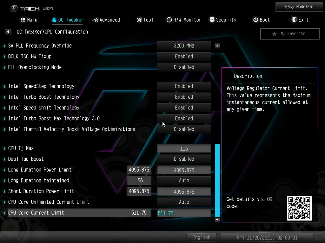325x243 pixels.
Task: Click the Taichi UEFI logo
Action: pos(32,9)
